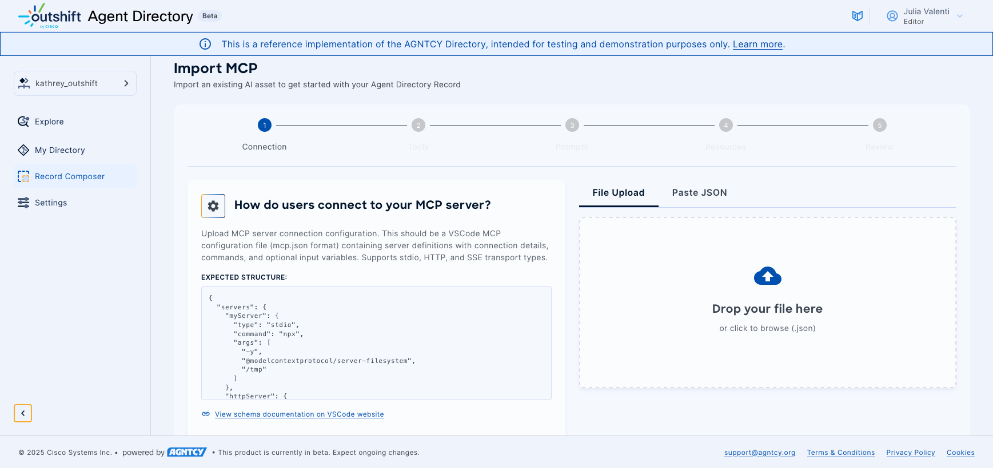Screen dimensions: 993x468
Task: Open the Privacy Policy footer link
Action: pyautogui.click(x=910, y=453)
